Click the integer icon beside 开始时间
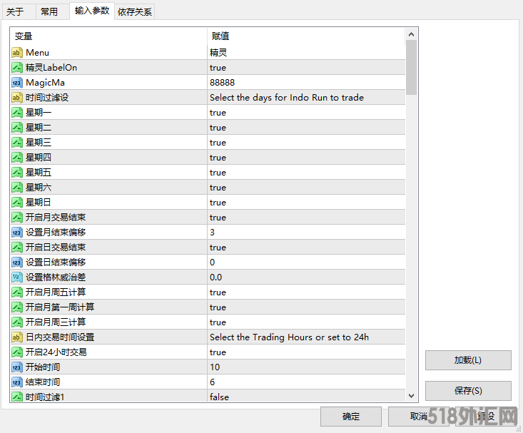This screenshot has width=523, height=433. click(x=17, y=367)
